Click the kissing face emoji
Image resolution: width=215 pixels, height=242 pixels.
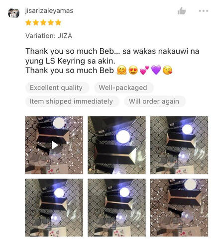pyautogui.click(x=168, y=70)
